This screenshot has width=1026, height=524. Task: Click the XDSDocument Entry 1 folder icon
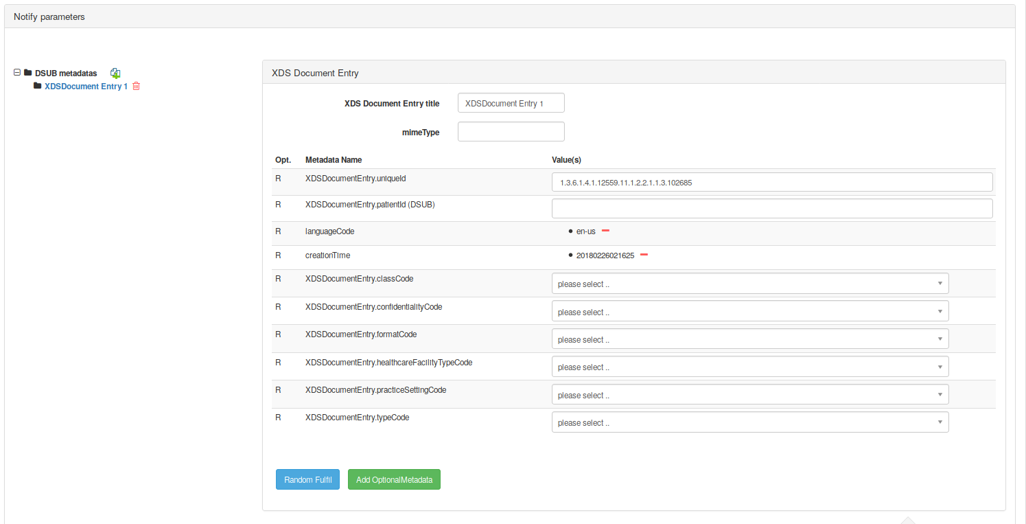(38, 87)
